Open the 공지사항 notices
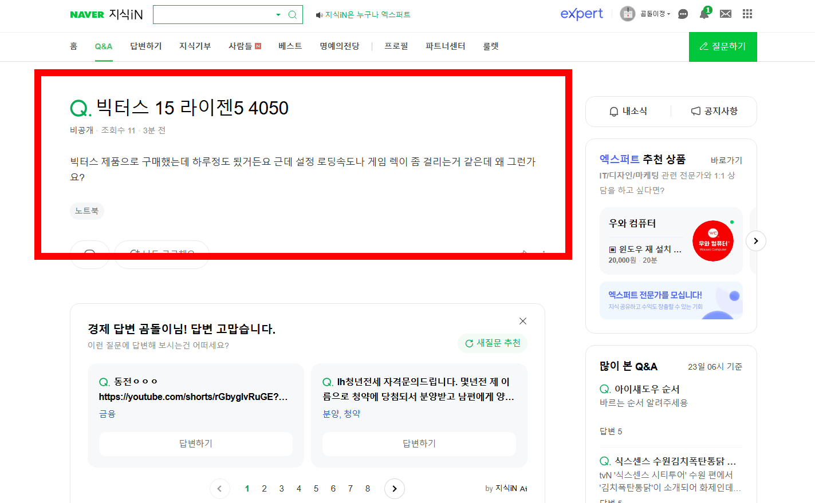Viewport: 815px width, 503px height. (714, 111)
